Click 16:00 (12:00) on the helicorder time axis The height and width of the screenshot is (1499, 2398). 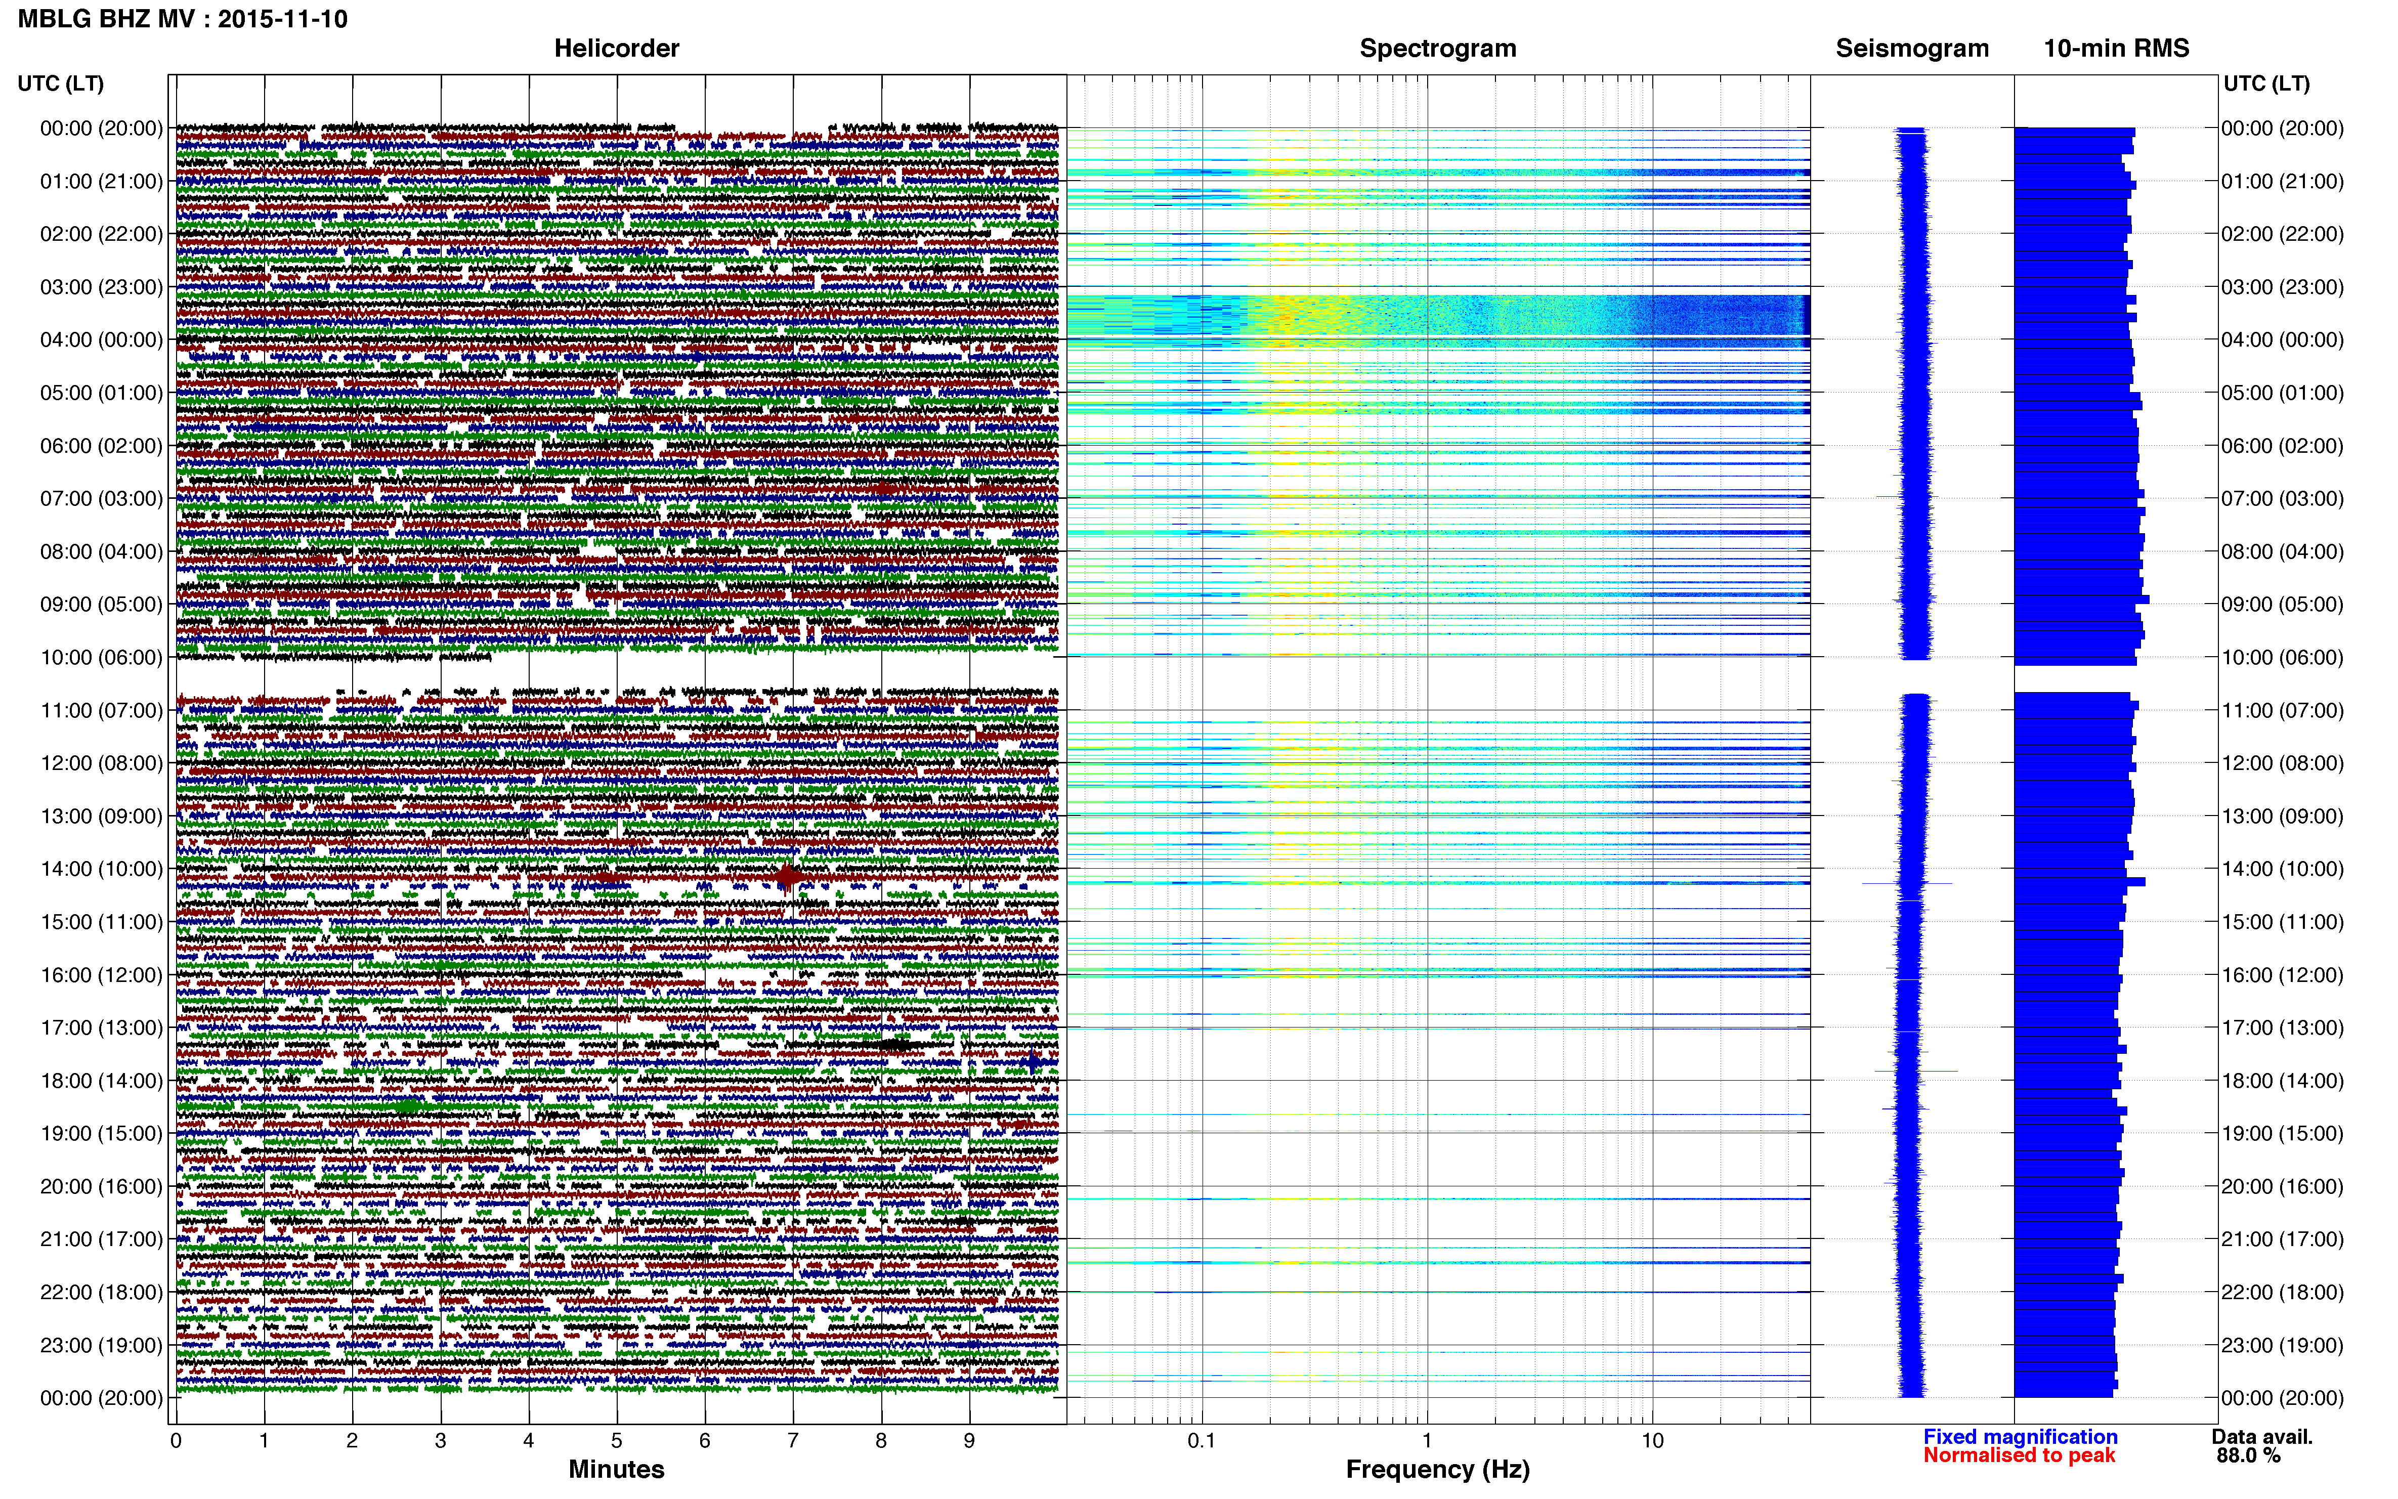[x=101, y=974]
